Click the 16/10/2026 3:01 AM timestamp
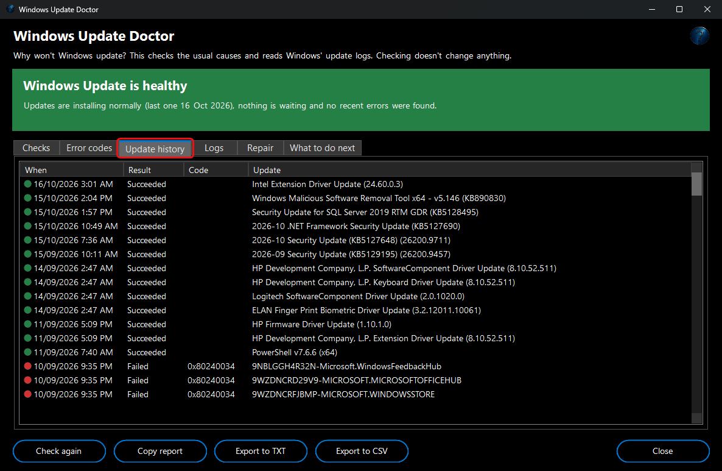This screenshot has height=471, width=722. 73,184
